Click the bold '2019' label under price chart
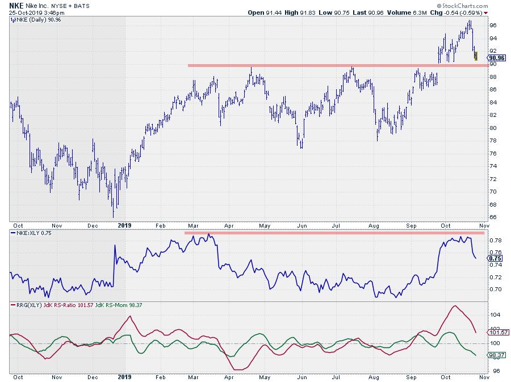Image resolution: width=511 pixels, height=382 pixels. coord(124,225)
